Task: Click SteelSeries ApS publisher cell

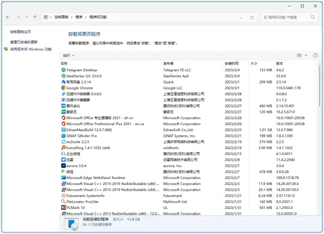Action: point(176,76)
